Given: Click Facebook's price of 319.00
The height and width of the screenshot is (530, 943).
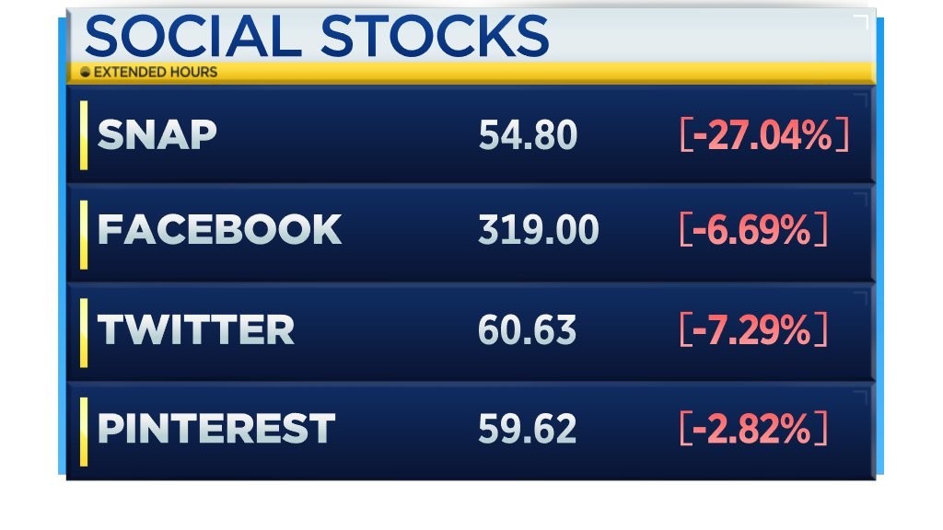Looking at the screenshot, I should (x=538, y=230).
